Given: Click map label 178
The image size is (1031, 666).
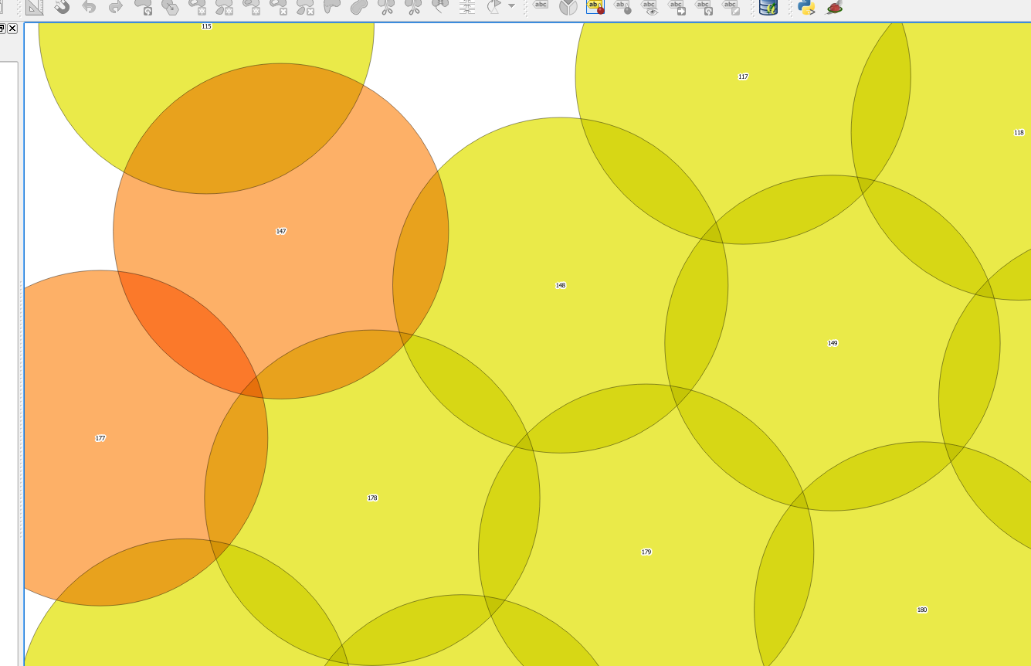Looking at the screenshot, I should pos(372,498).
